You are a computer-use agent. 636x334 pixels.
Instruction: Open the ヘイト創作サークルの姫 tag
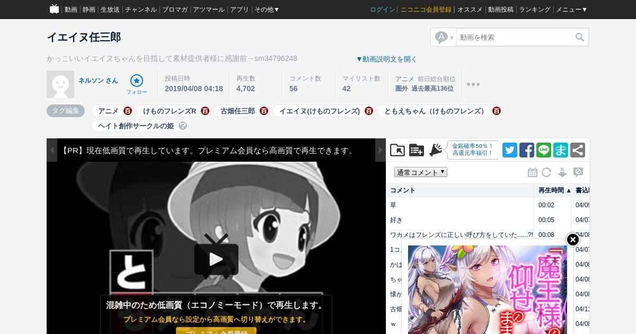coord(136,126)
